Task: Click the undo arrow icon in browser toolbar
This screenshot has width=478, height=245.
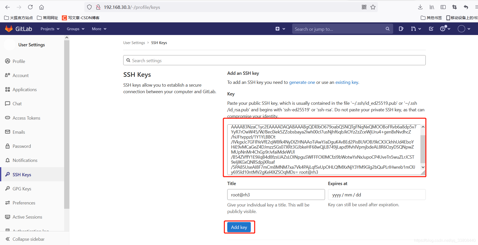Action: 466,7
